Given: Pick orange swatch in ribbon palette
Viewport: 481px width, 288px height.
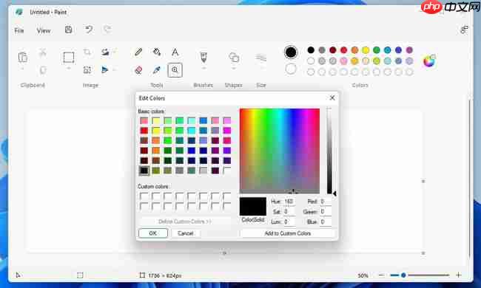Looking at the screenshot, I should click(354, 50).
